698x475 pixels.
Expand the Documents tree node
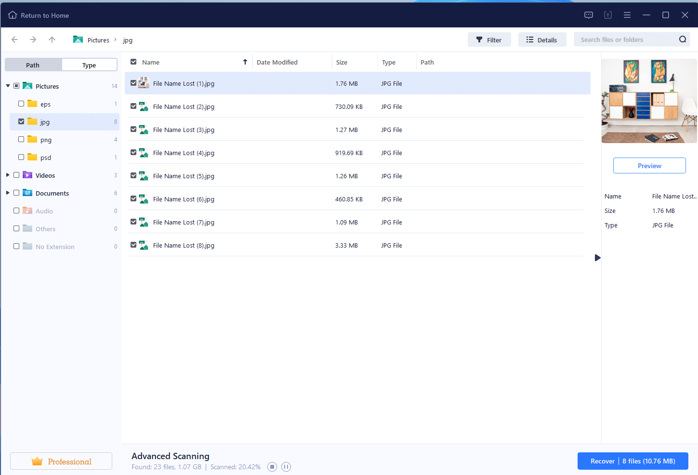click(x=8, y=193)
